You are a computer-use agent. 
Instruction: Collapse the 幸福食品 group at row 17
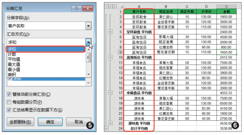(x=110, y=93)
